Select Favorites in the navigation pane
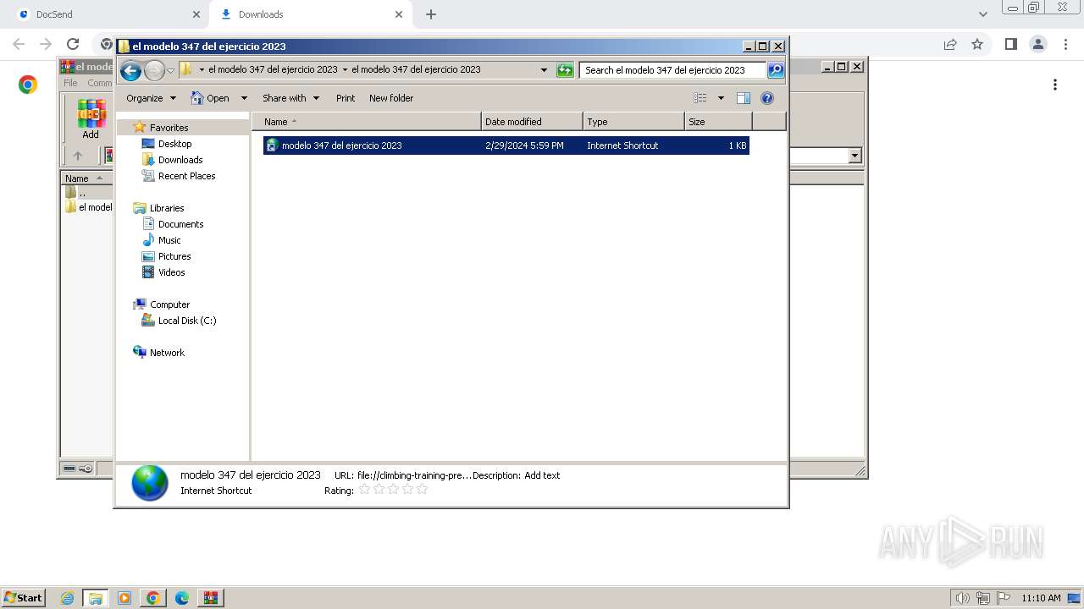This screenshot has width=1084, height=609. point(169,128)
